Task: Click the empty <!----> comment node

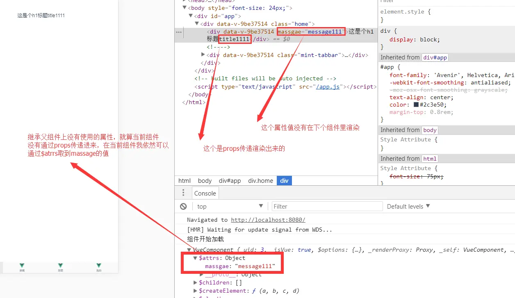Action: pos(219,47)
